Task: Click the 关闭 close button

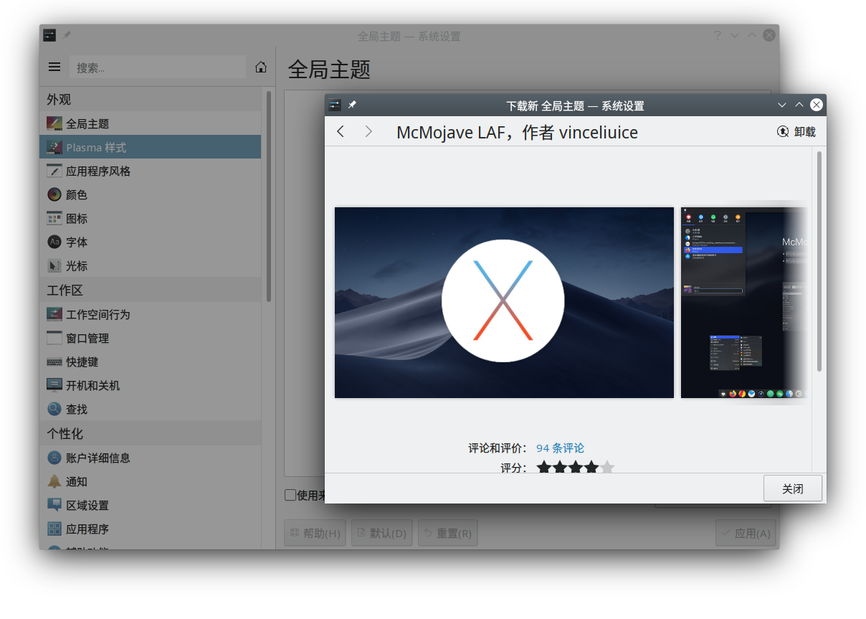Action: pos(792,488)
